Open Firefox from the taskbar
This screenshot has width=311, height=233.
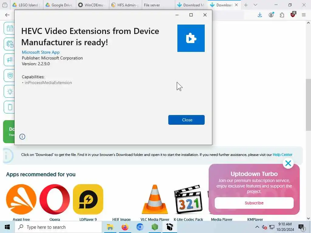click(x=125, y=227)
